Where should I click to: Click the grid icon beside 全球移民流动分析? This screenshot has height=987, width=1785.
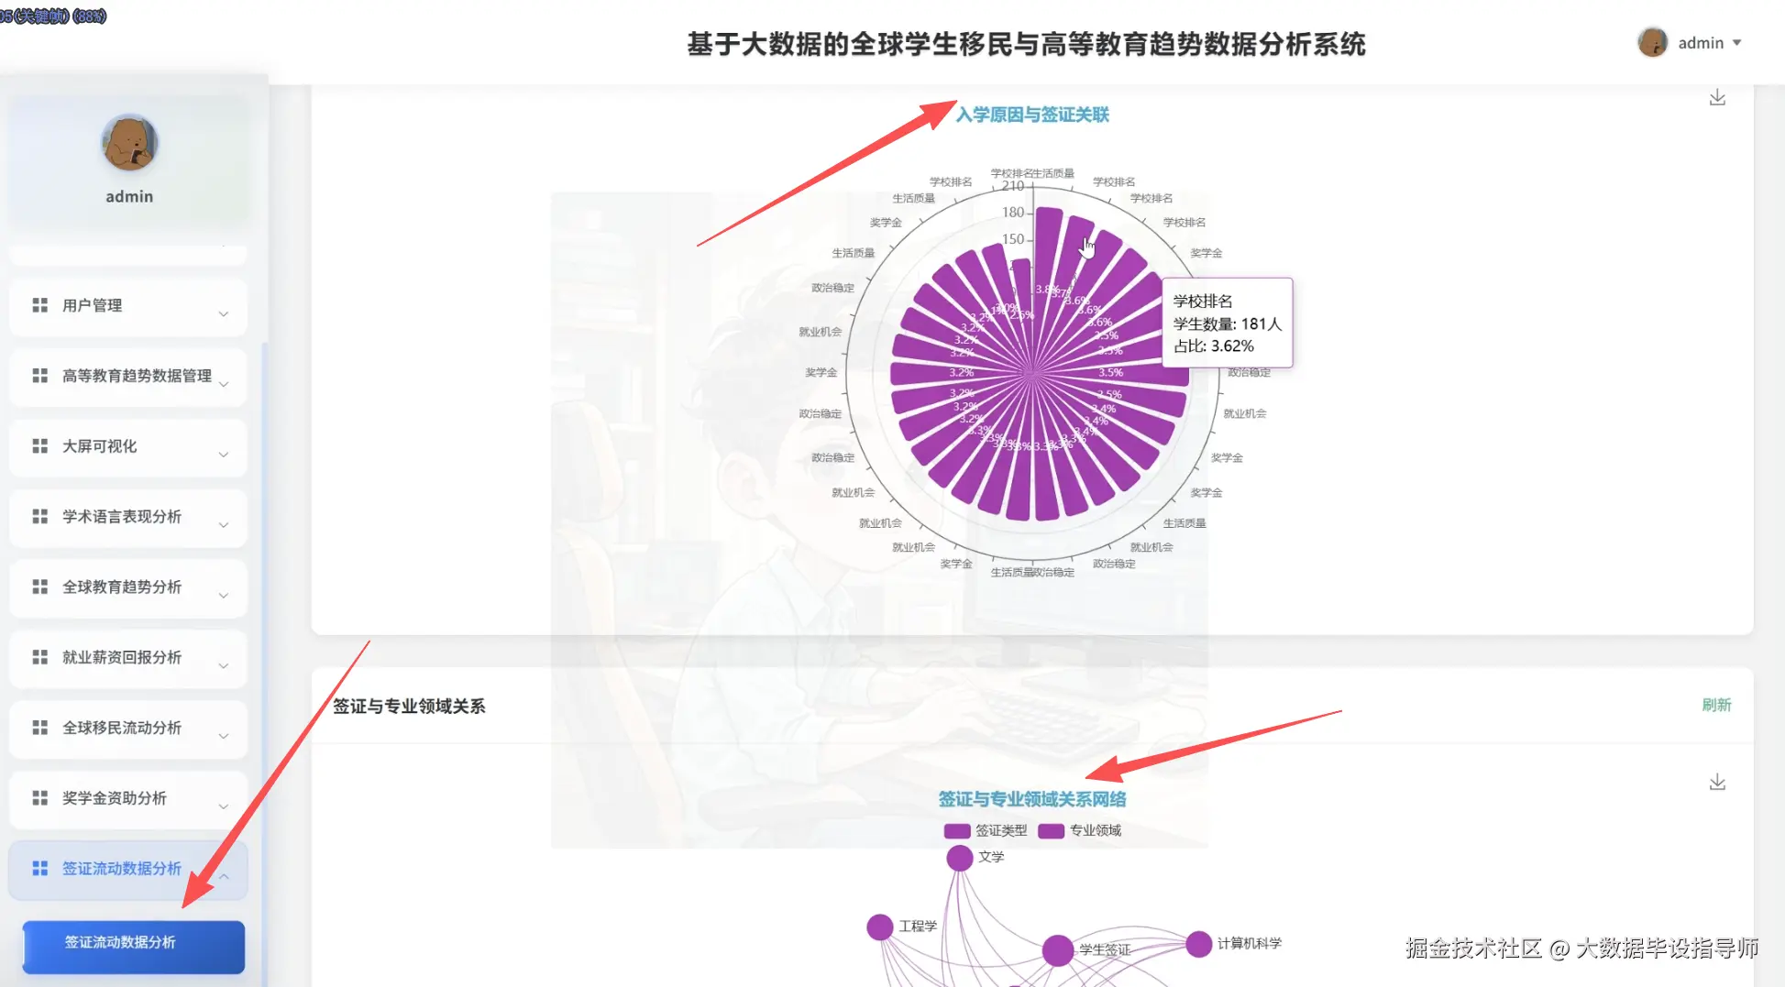click(x=39, y=728)
